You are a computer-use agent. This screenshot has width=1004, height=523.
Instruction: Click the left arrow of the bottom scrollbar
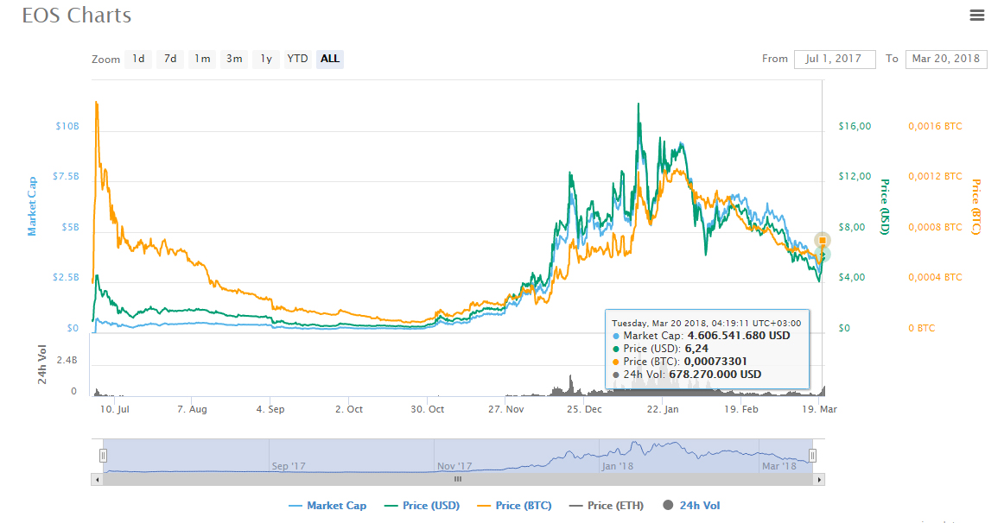point(97,479)
